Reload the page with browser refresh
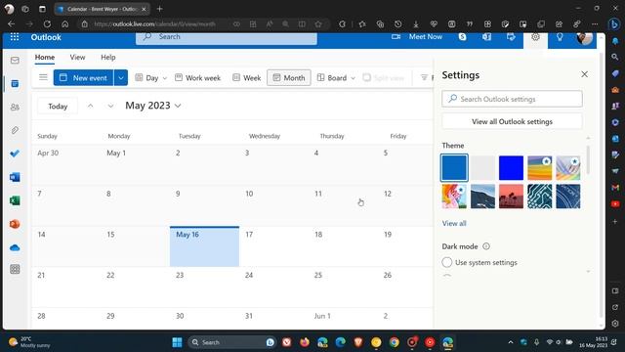625x352 pixels. point(47,23)
